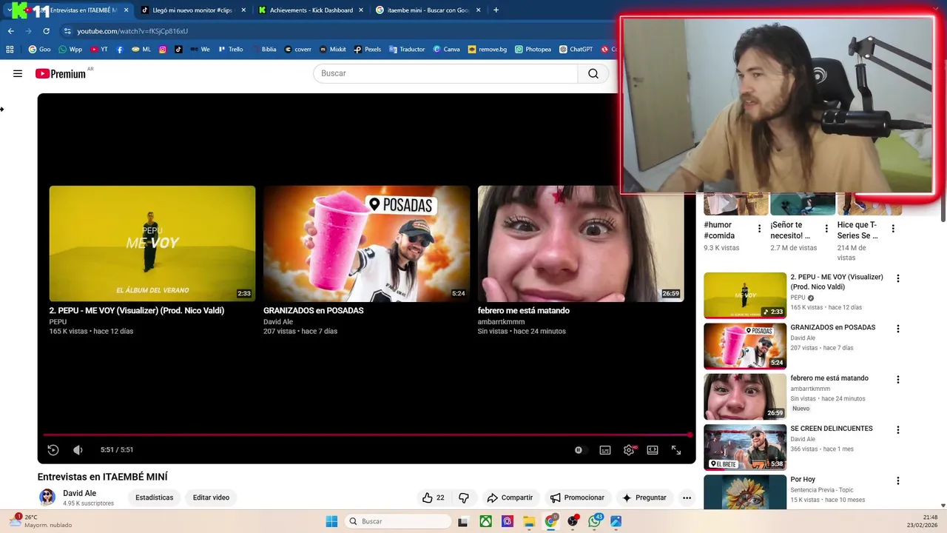Enter fullscreen mode
Screen dimensions: 947x533
click(676, 449)
